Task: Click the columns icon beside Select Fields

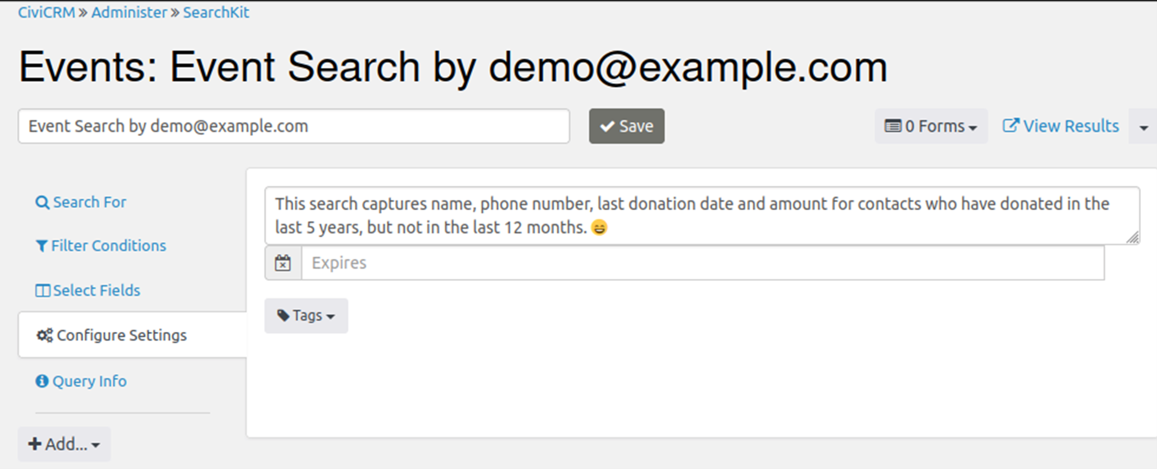Action: coord(42,290)
